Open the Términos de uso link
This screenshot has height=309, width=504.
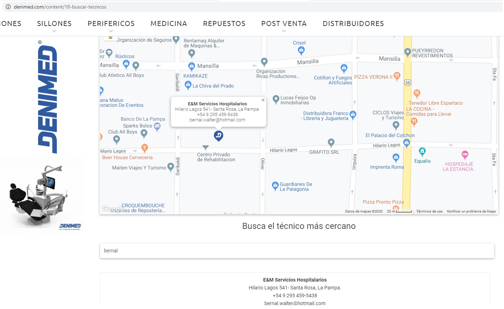[430, 211]
